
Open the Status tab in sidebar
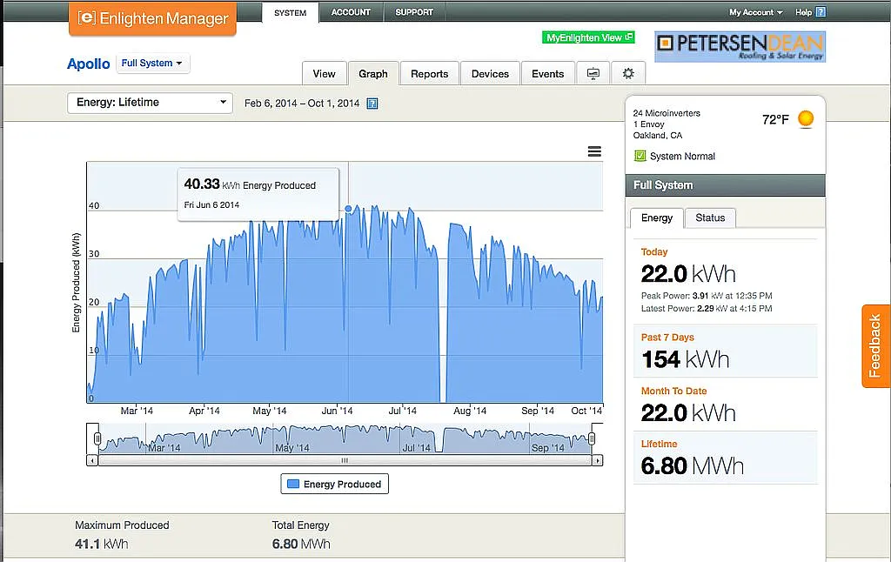coord(710,217)
